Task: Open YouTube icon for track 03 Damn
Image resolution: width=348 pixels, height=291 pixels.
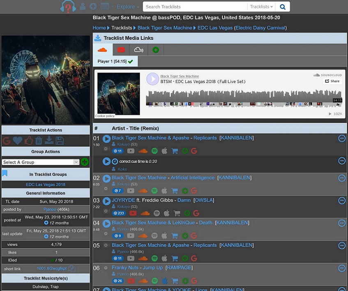Action: pos(133,213)
